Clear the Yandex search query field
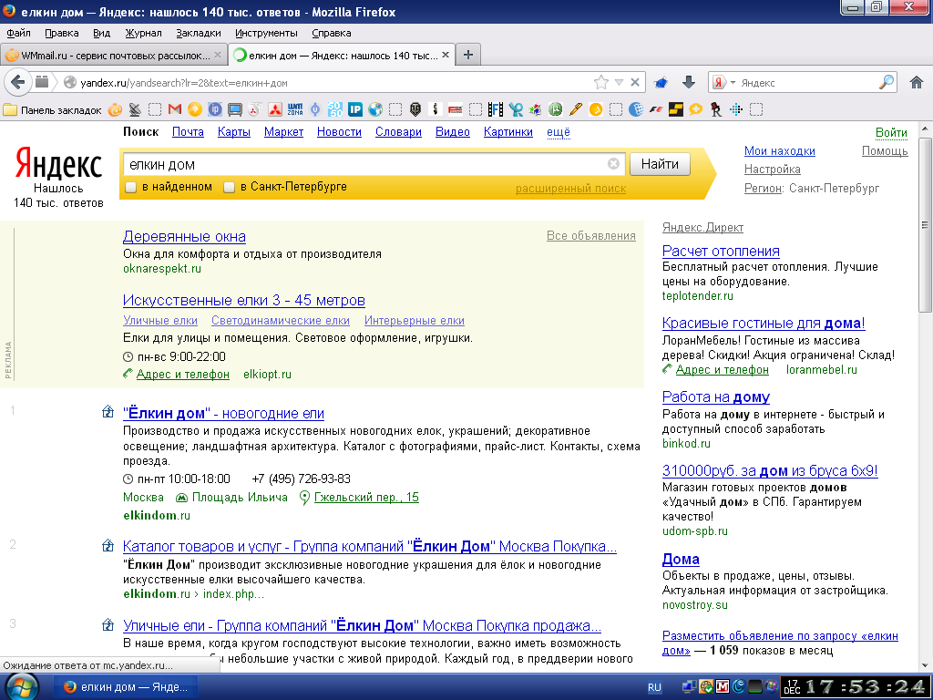933x700 pixels. pos(613,164)
